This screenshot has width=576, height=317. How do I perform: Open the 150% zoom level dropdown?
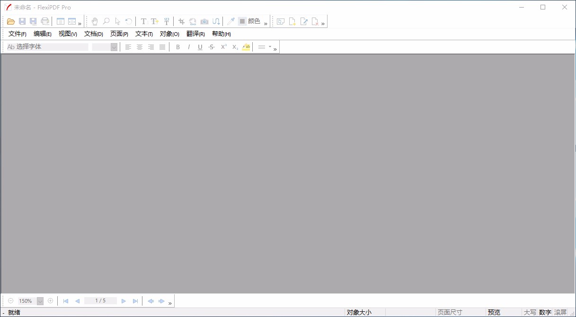(40, 301)
